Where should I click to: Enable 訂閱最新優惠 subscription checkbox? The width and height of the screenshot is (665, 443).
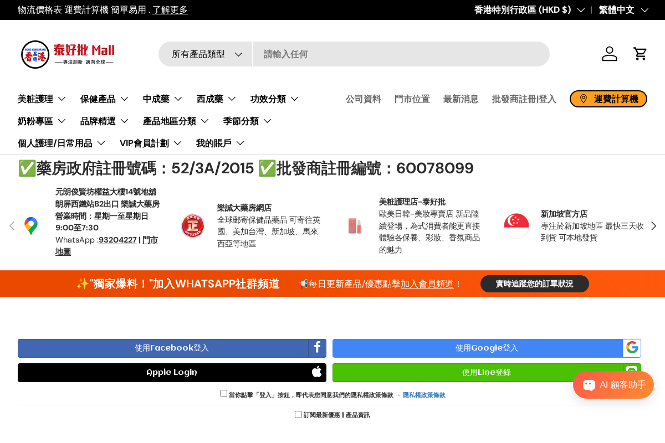tap(298, 414)
